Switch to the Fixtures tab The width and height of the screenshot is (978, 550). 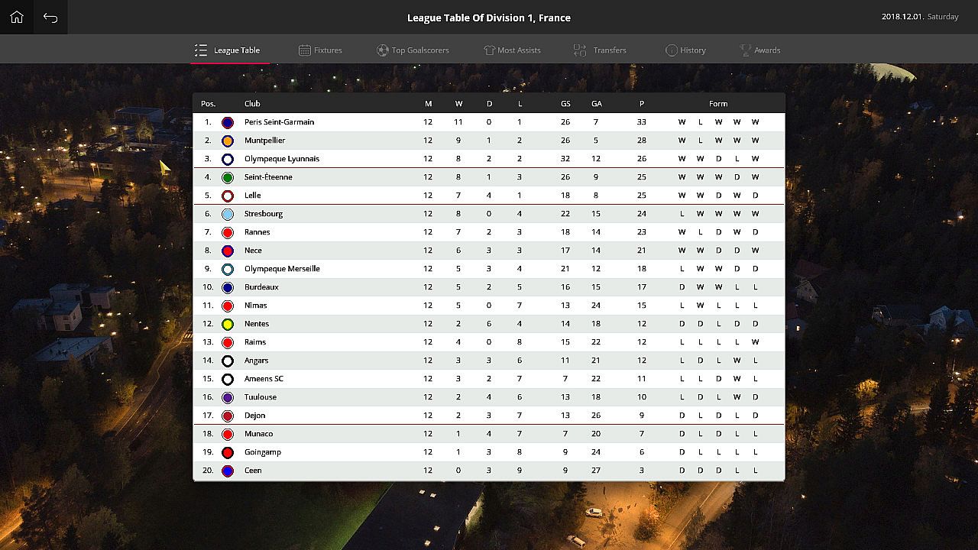[320, 50]
